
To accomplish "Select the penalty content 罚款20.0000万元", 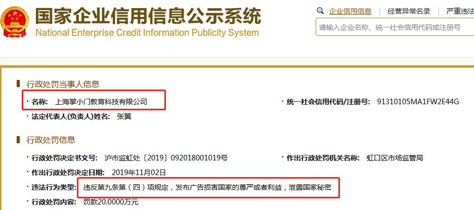I will click(x=111, y=201).
